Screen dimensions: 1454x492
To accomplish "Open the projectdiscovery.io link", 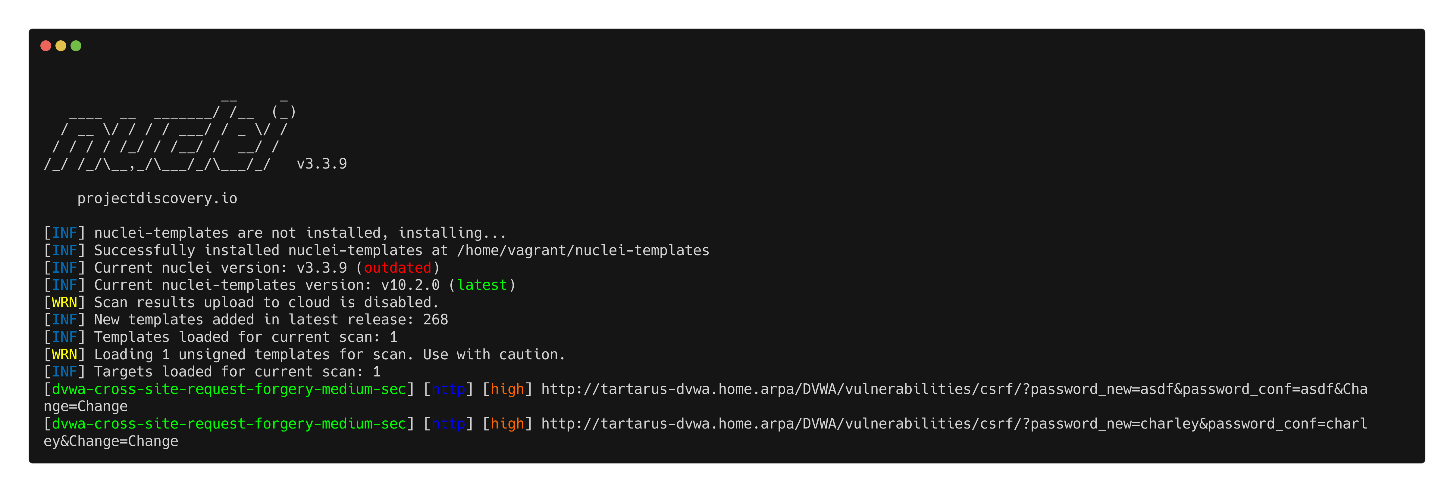I will coord(157,198).
